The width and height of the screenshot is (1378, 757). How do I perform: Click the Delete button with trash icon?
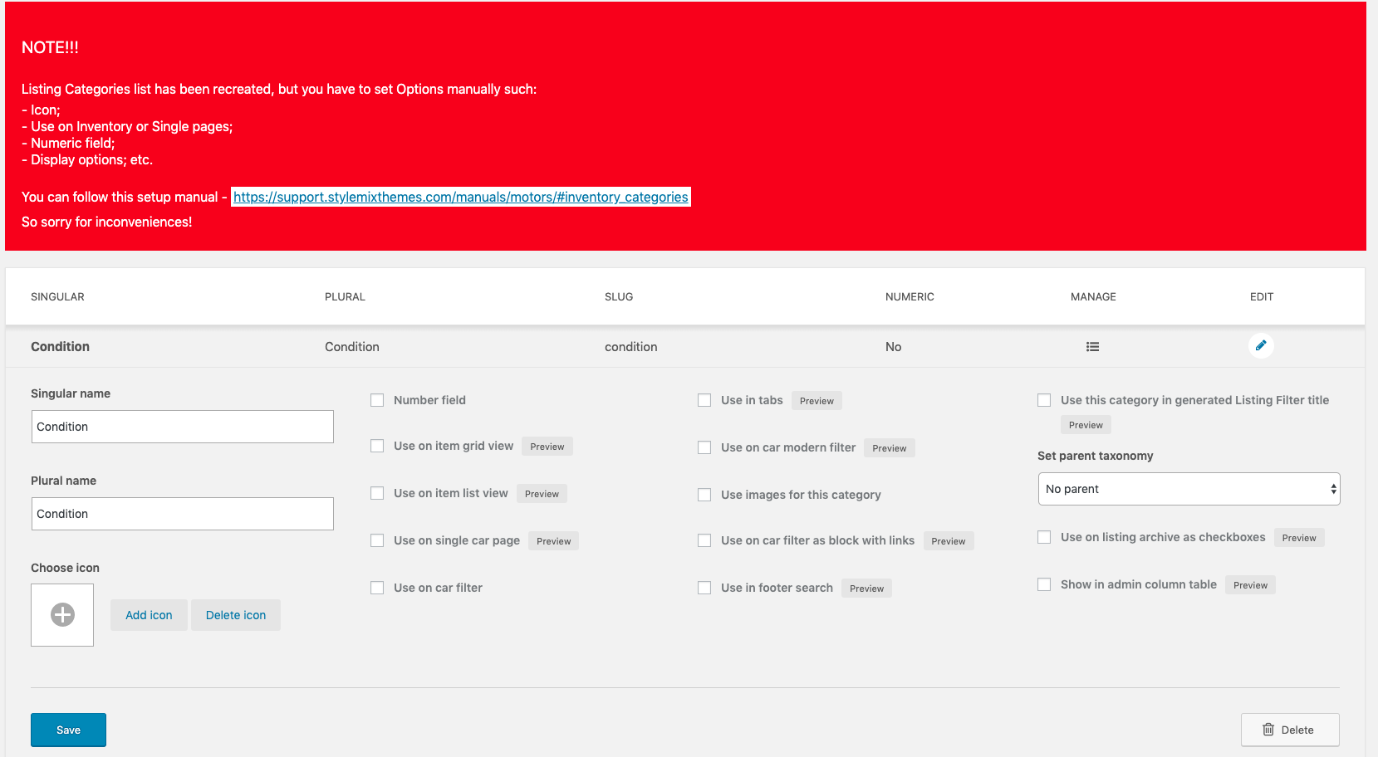(x=1290, y=730)
